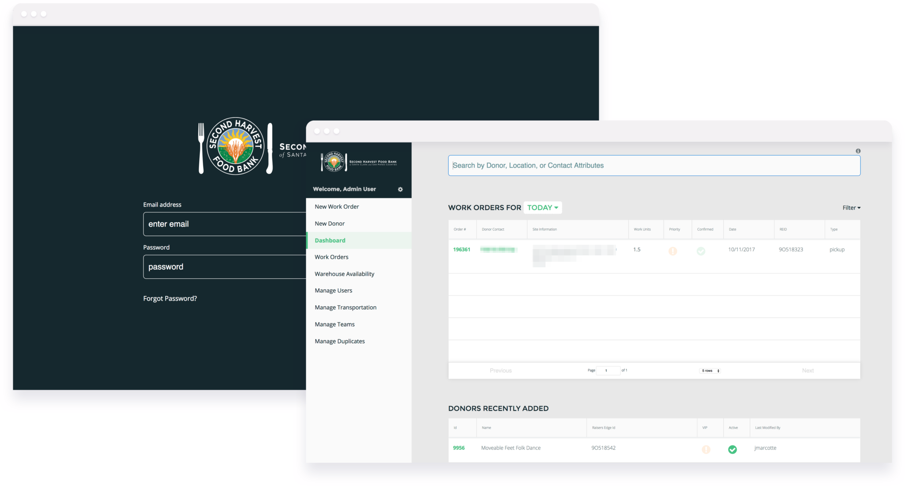Sort by Site Information column header
This screenshot has height=486, width=905.
[x=578, y=229]
